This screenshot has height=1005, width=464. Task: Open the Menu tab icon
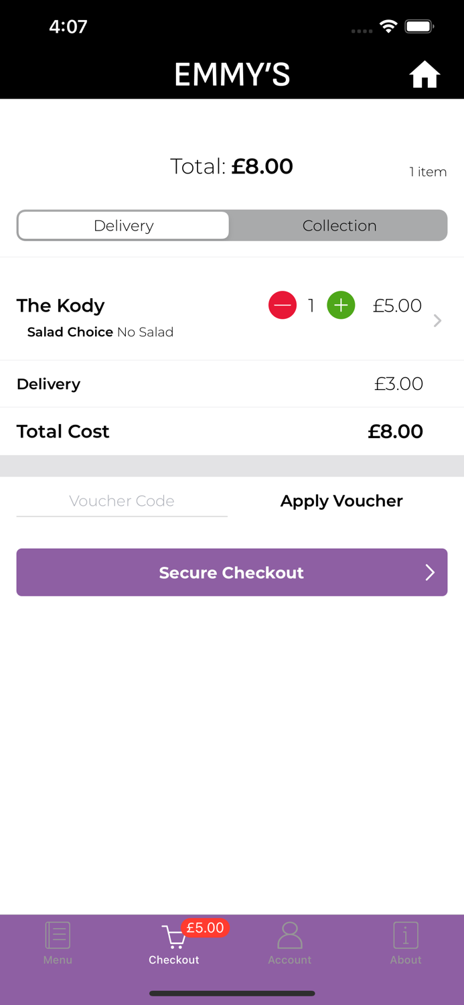58,935
